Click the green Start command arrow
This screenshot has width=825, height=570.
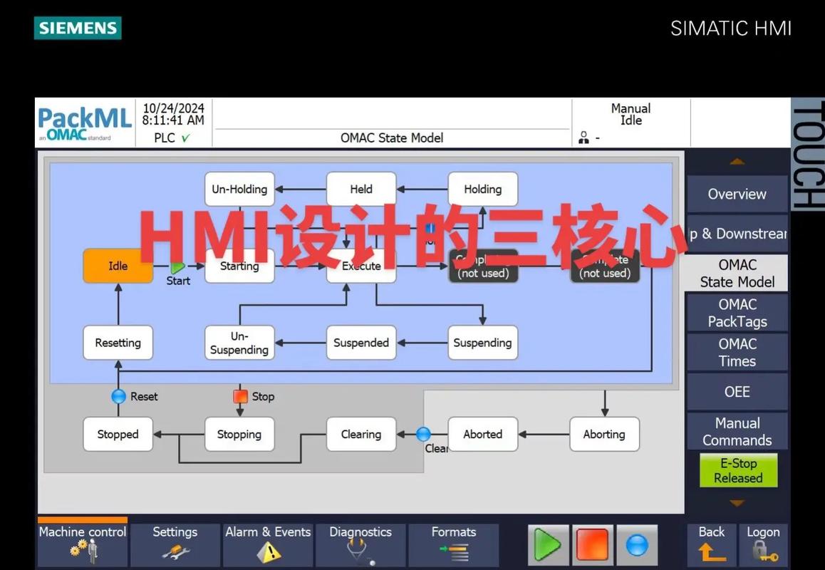pyautogui.click(x=178, y=267)
